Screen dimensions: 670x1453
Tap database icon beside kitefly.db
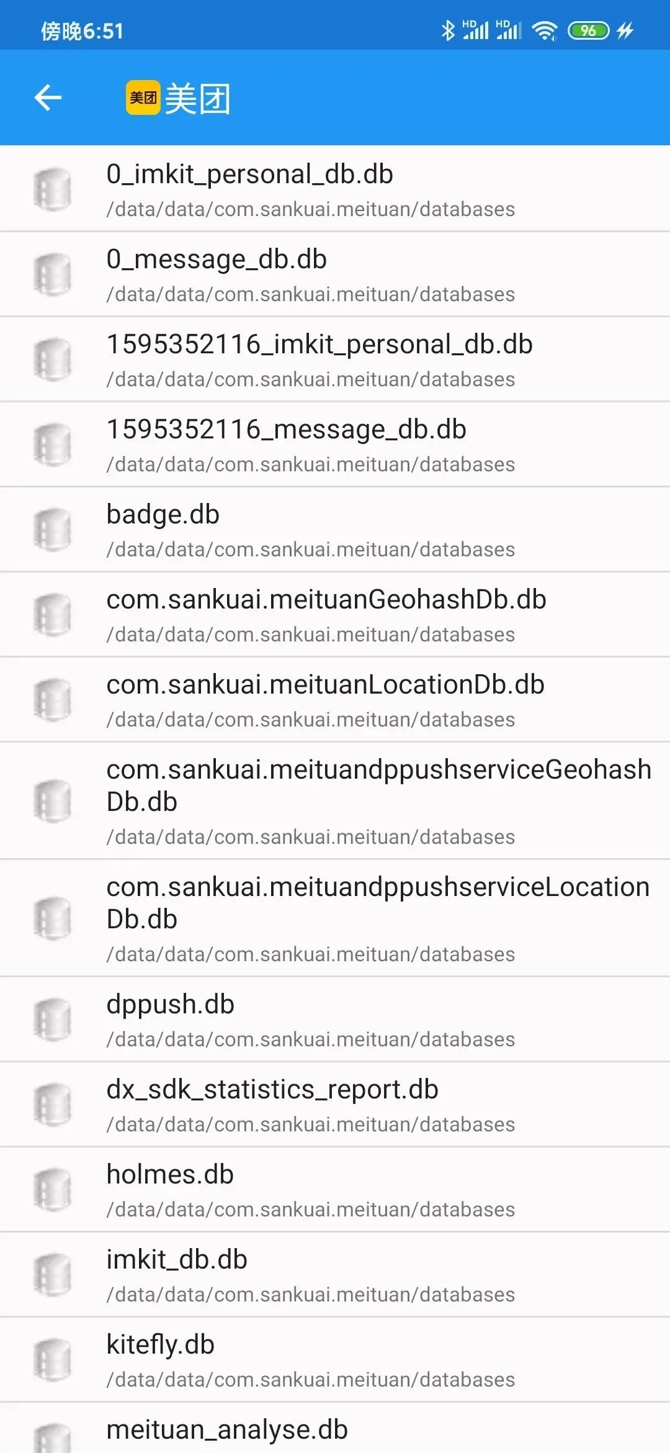click(53, 1360)
